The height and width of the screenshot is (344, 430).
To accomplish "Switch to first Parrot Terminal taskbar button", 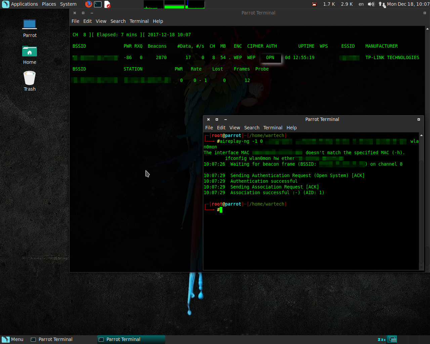I will (x=52, y=339).
